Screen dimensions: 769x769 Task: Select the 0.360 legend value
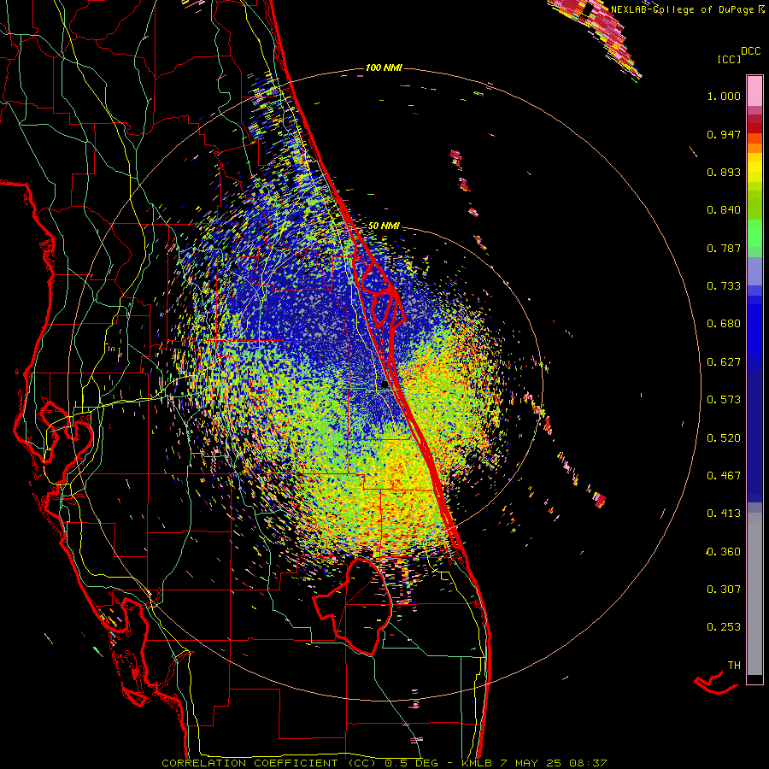click(724, 552)
